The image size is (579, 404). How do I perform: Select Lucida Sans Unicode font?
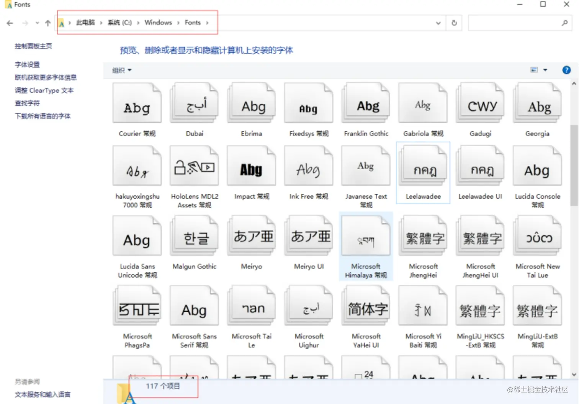click(137, 236)
